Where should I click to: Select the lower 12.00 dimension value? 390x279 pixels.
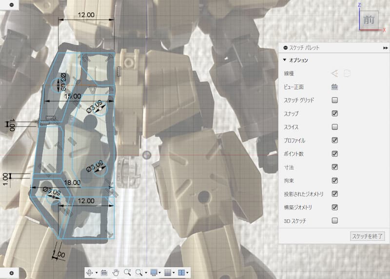[x=86, y=201]
